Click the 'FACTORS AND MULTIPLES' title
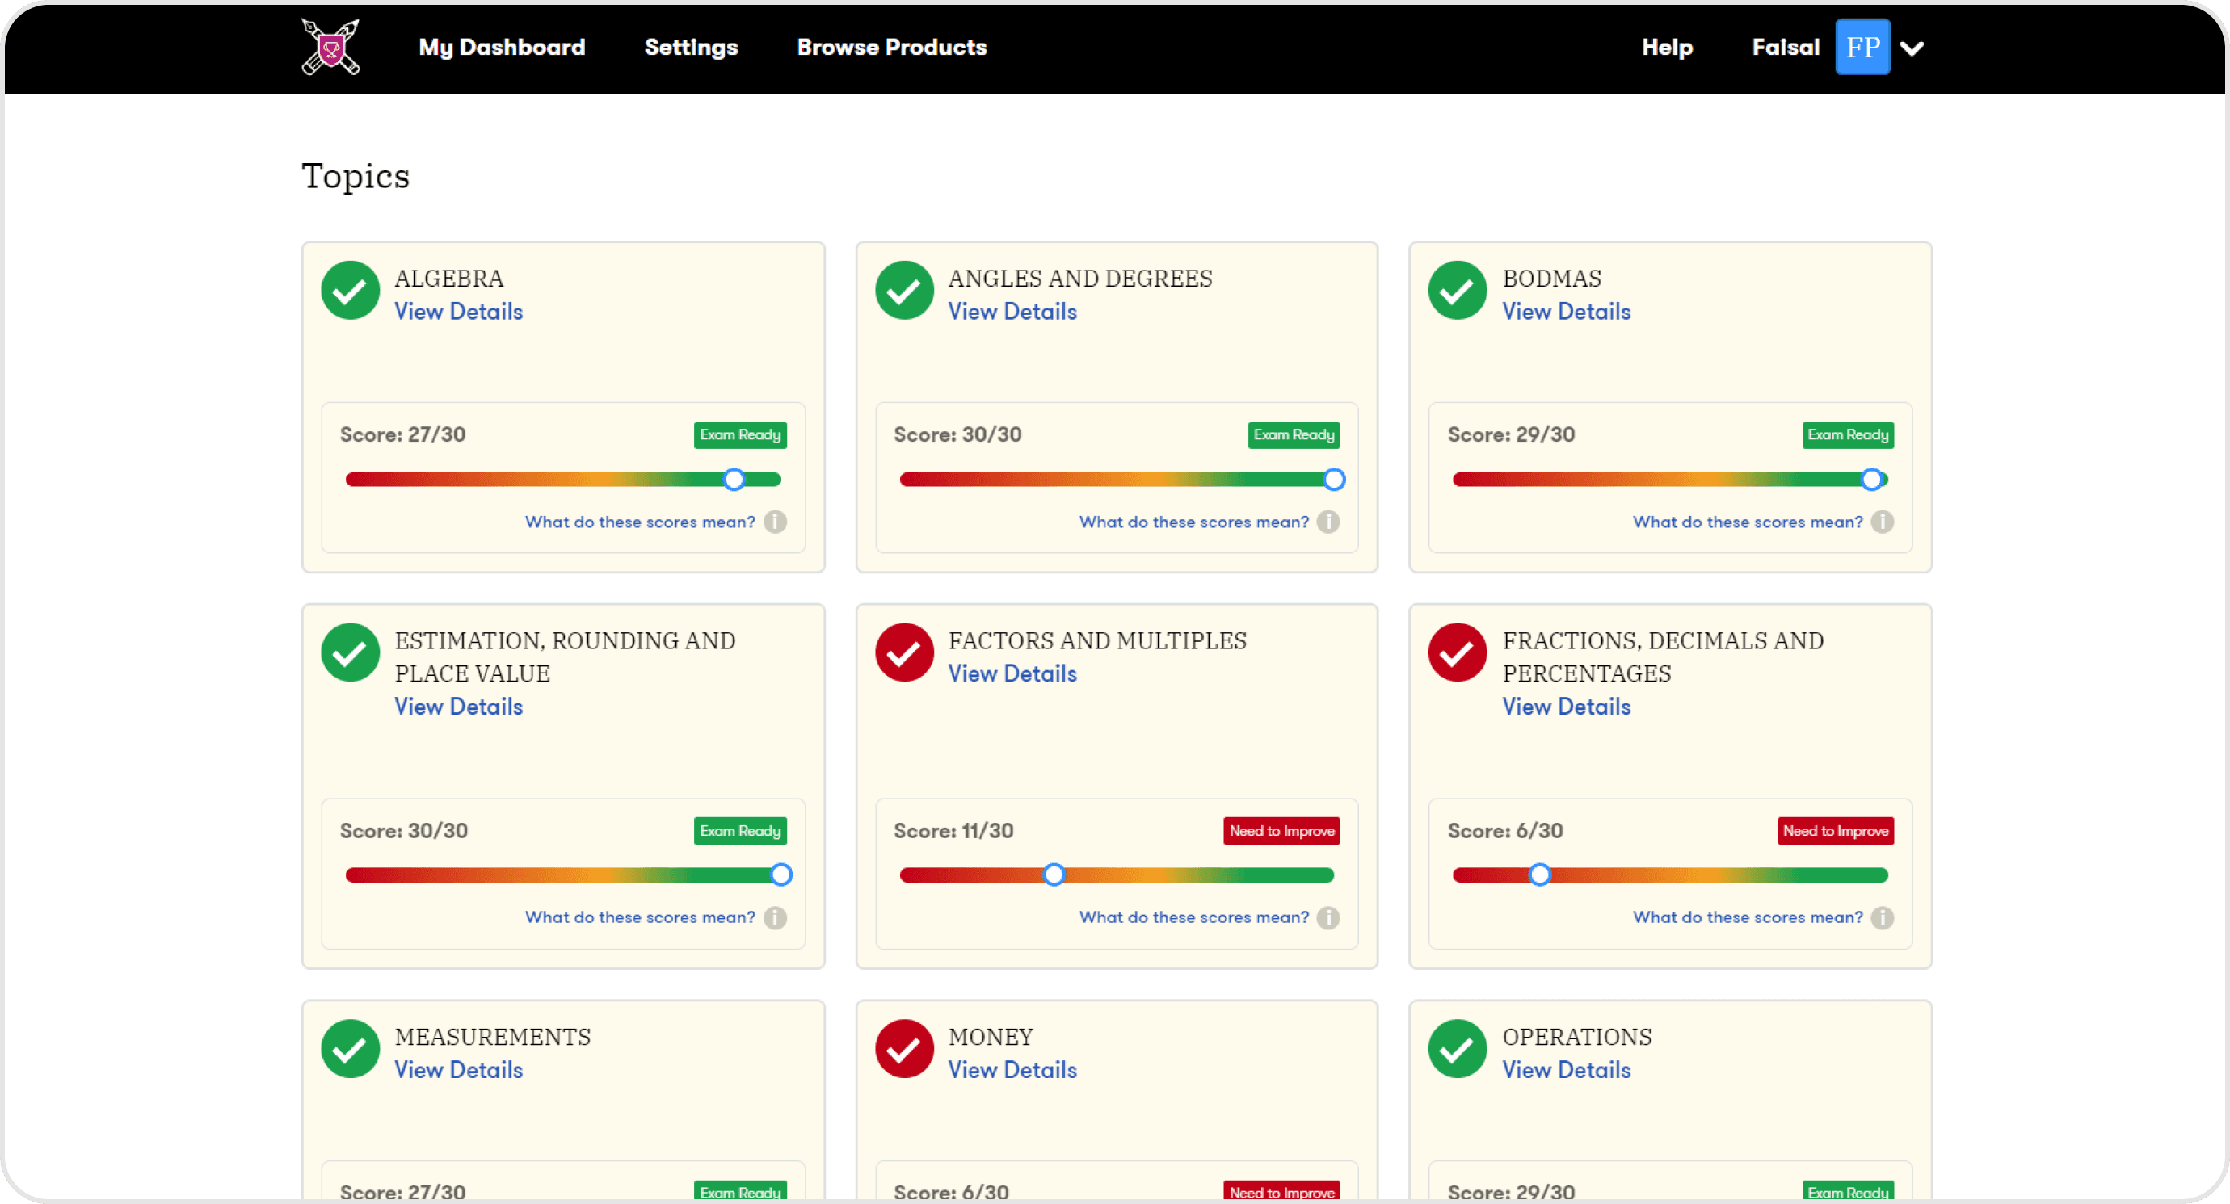2230x1204 pixels. (x=1097, y=641)
